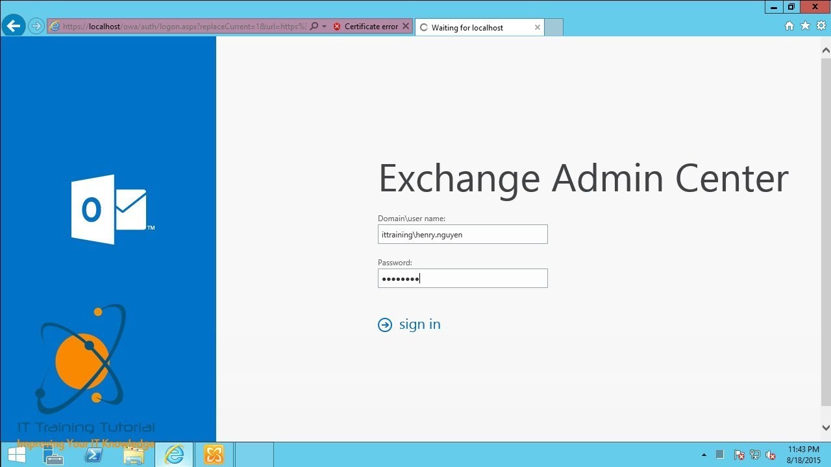Show hidden system tray icons arrow
Image resolution: width=831 pixels, height=467 pixels.
click(x=704, y=455)
